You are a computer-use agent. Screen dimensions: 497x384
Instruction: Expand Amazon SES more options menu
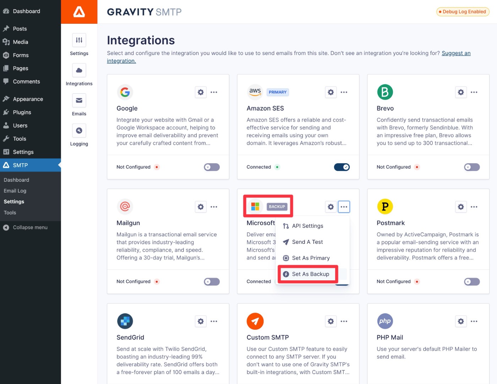(x=344, y=92)
